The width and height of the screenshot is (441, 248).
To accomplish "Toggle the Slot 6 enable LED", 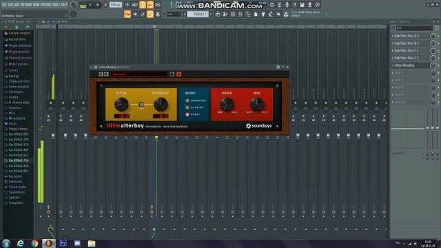I will point(439,73).
